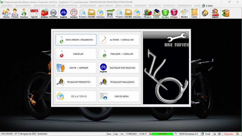Click SAIR DO MENU button

119,96
